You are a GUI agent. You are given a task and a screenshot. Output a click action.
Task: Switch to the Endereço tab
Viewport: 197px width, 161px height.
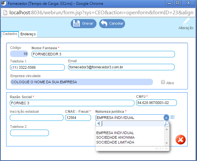click(x=28, y=34)
